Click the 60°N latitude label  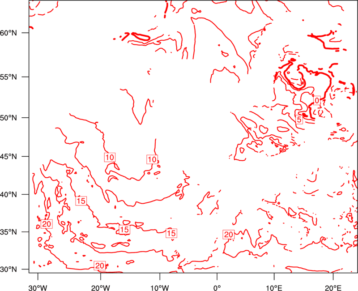[9, 33]
